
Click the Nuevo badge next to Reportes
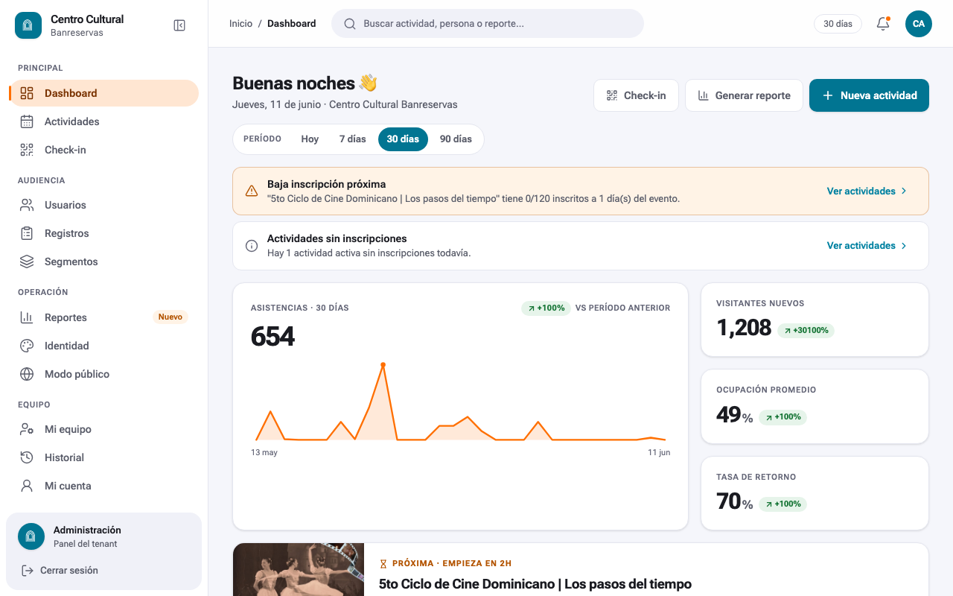(x=170, y=317)
